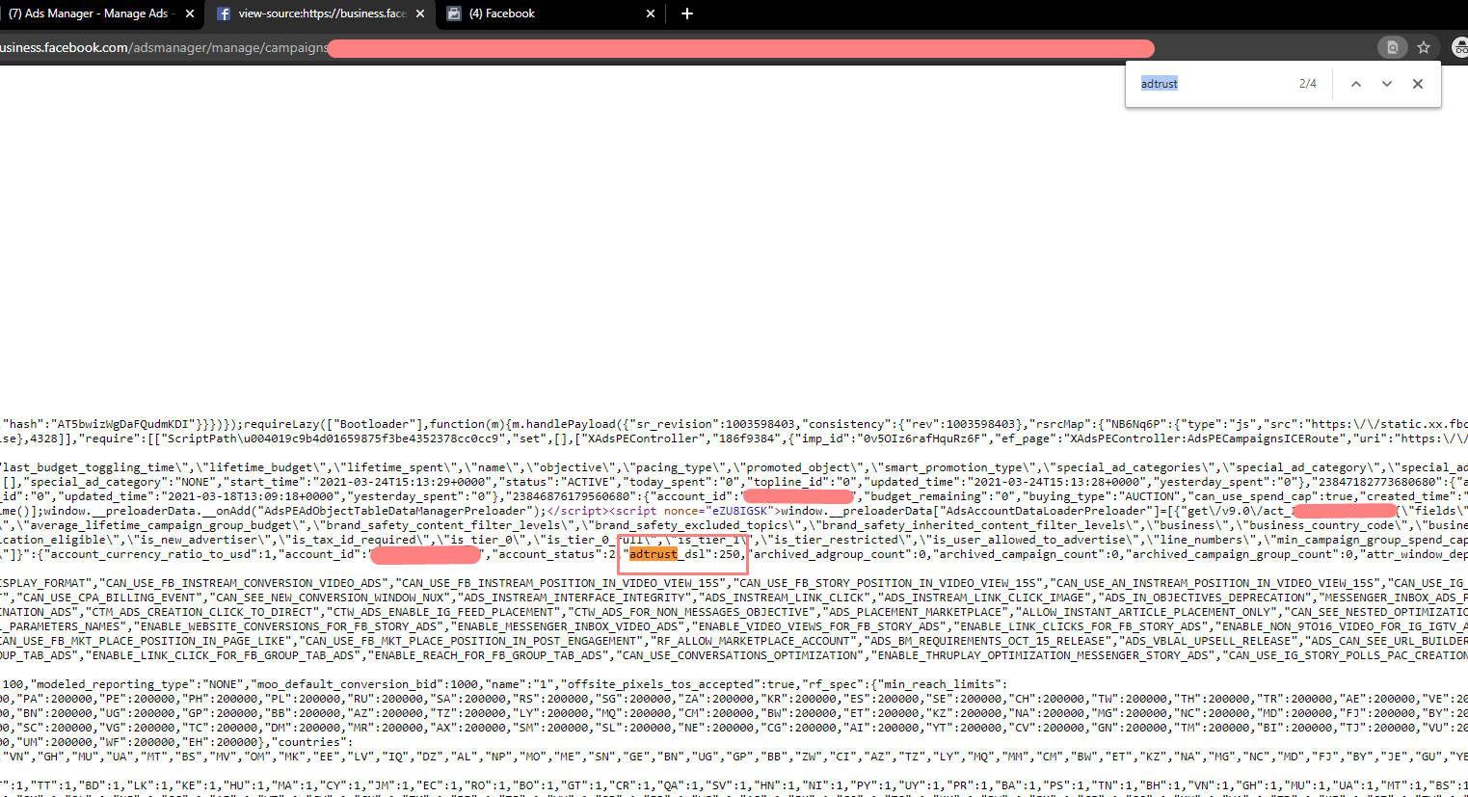
Task: Switch to the (4) Facebook tab
Action: point(550,13)
